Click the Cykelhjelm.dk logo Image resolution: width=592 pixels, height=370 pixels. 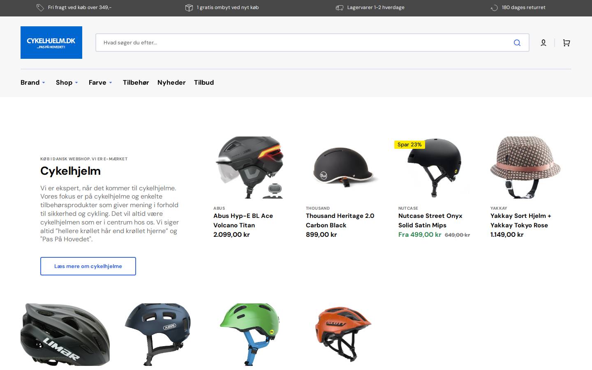(x=51, y=42)
